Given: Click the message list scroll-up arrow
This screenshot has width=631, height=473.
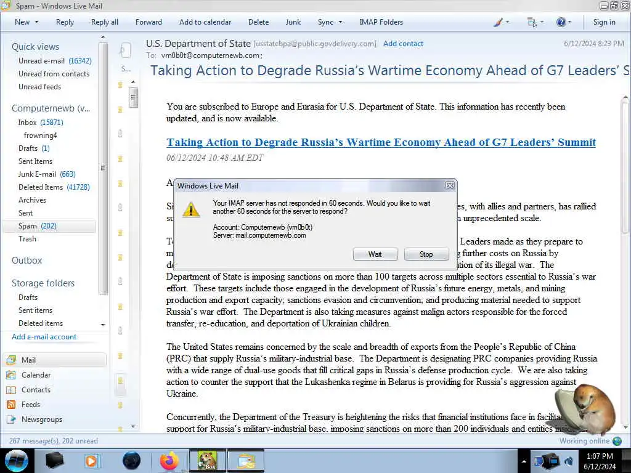Looking at the screenshot, I should [x=133, y=82].
